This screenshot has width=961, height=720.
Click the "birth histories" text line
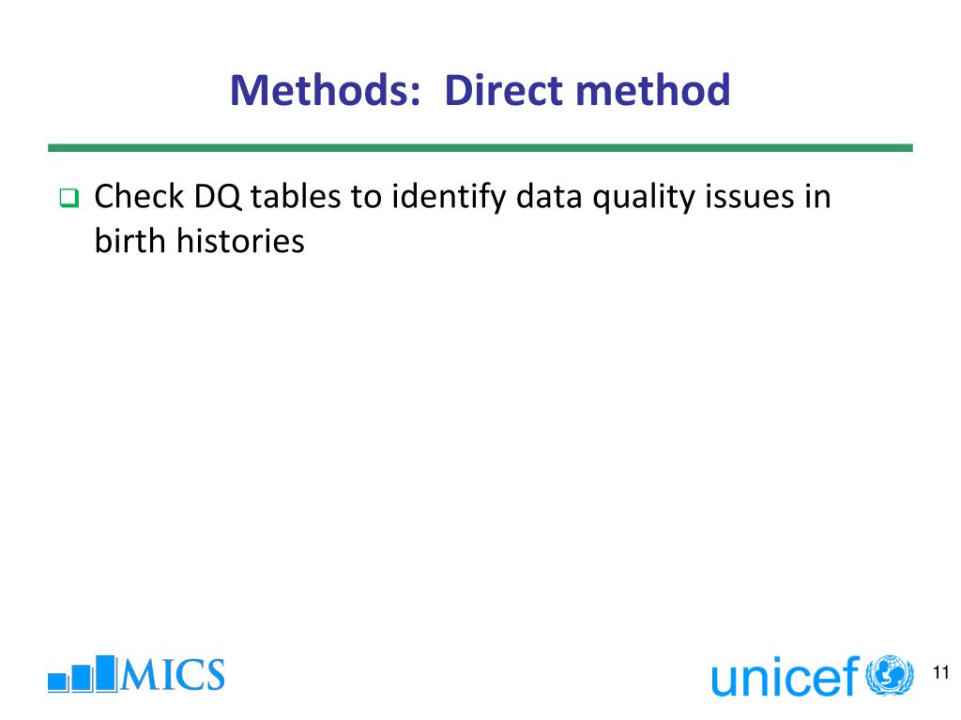[x=200, y=241]
